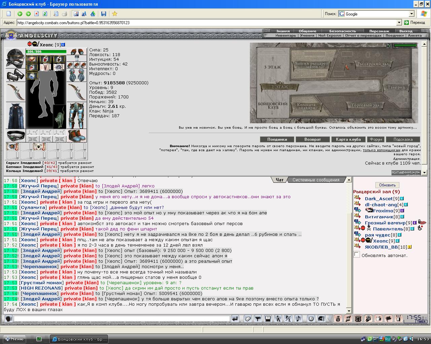Click the green Forward arrow in browser toolbar
This screenshot has width=431, height=344.
(x=28, y=14)
